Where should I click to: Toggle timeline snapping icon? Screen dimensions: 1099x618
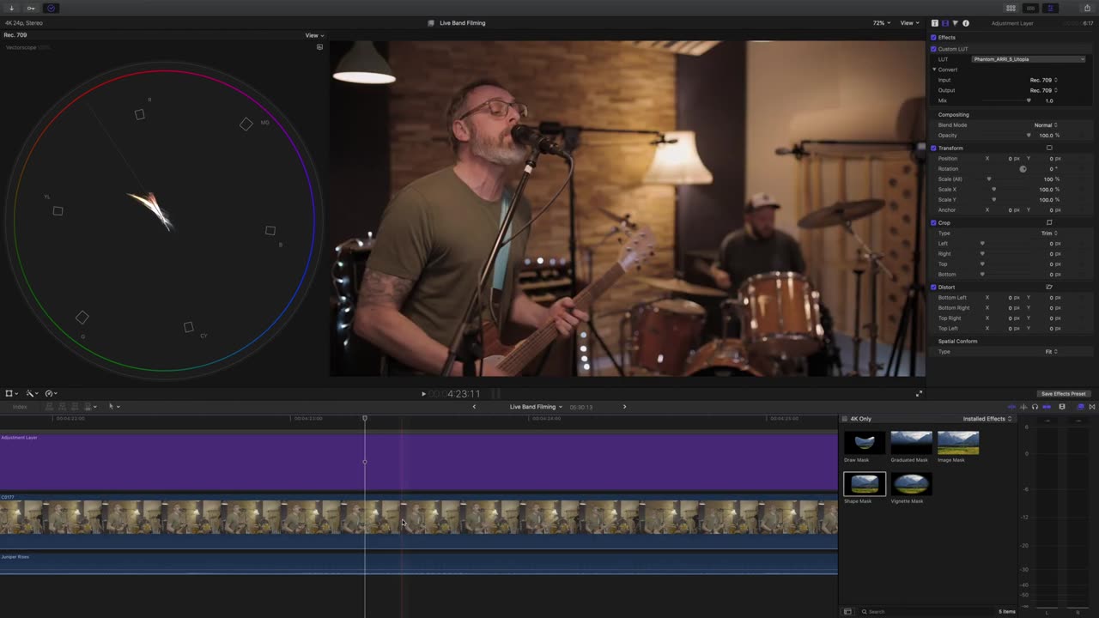pos(1047,407)
